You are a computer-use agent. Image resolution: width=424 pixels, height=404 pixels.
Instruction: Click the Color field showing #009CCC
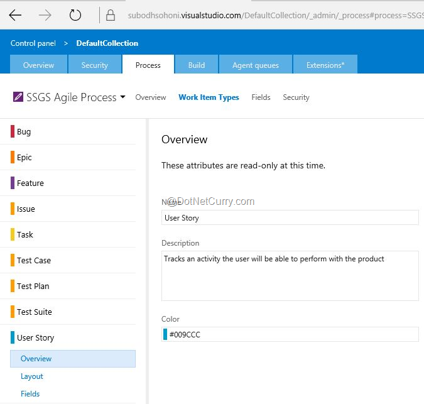290,334
